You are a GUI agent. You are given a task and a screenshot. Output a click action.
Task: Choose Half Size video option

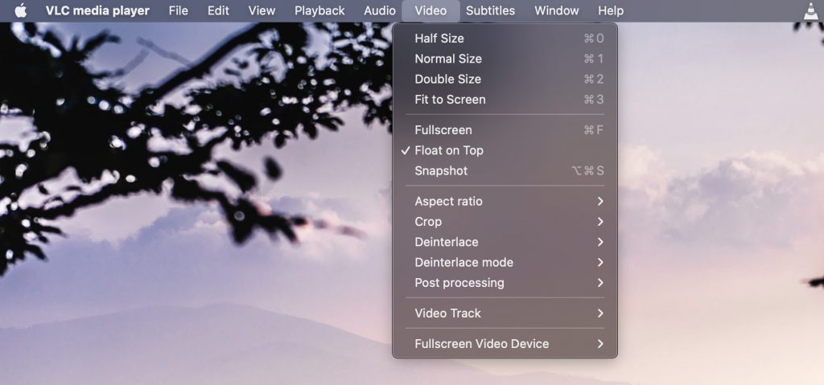[x=505, y=39]
